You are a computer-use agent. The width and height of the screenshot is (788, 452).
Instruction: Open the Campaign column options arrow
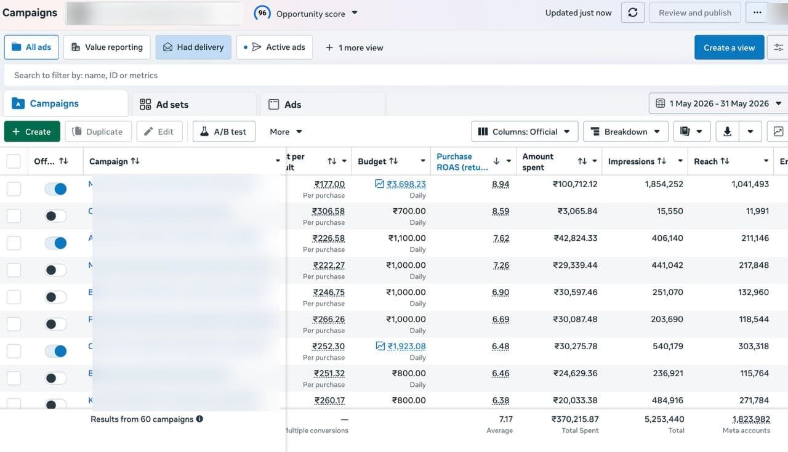click(x=278, y=161)
